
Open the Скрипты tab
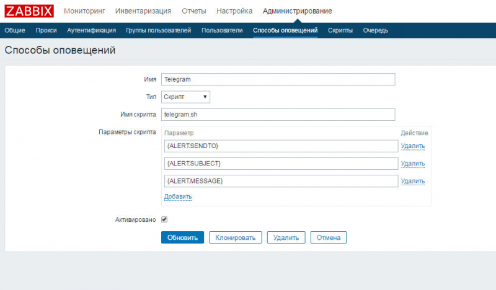[340, 30]
